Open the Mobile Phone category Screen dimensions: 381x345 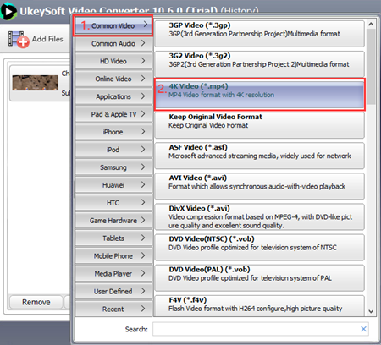tap(113, 256)
